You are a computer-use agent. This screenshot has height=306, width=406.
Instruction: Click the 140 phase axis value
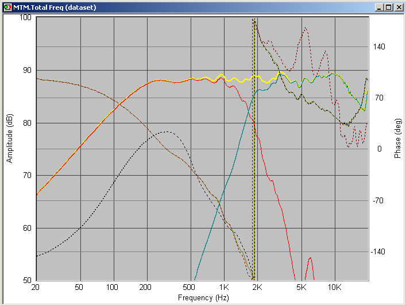pos(379,47)
